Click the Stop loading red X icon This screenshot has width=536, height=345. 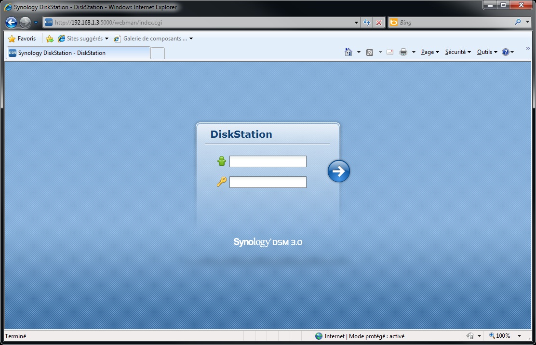pos(379,23)
